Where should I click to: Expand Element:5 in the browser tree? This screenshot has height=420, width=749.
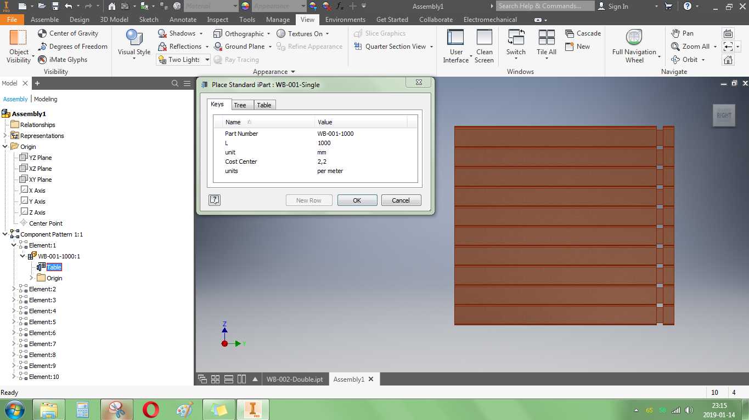coord(14,322)
